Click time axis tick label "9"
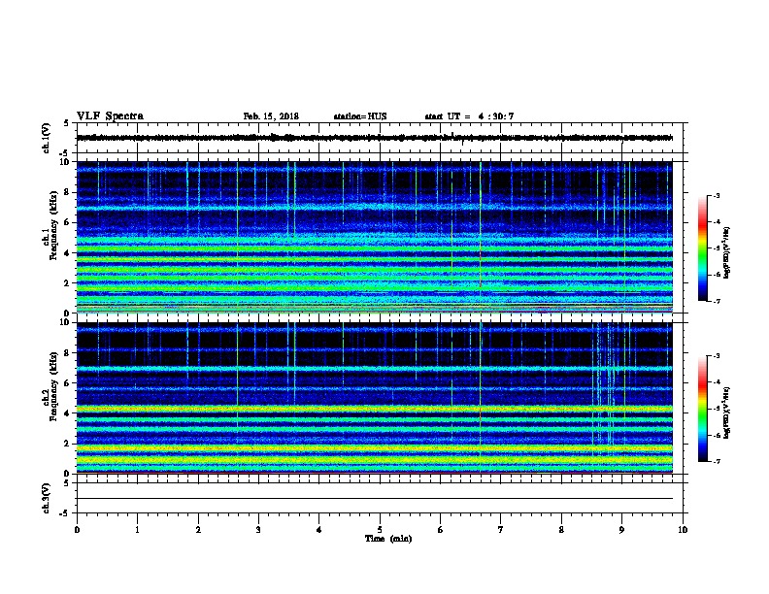Screen dimensions: 769x594 tap(621, 530)
